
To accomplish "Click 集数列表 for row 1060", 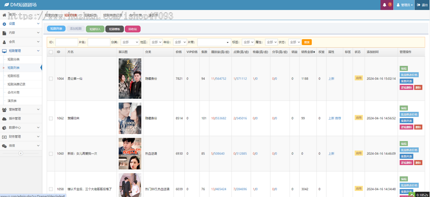I will 406,156.
